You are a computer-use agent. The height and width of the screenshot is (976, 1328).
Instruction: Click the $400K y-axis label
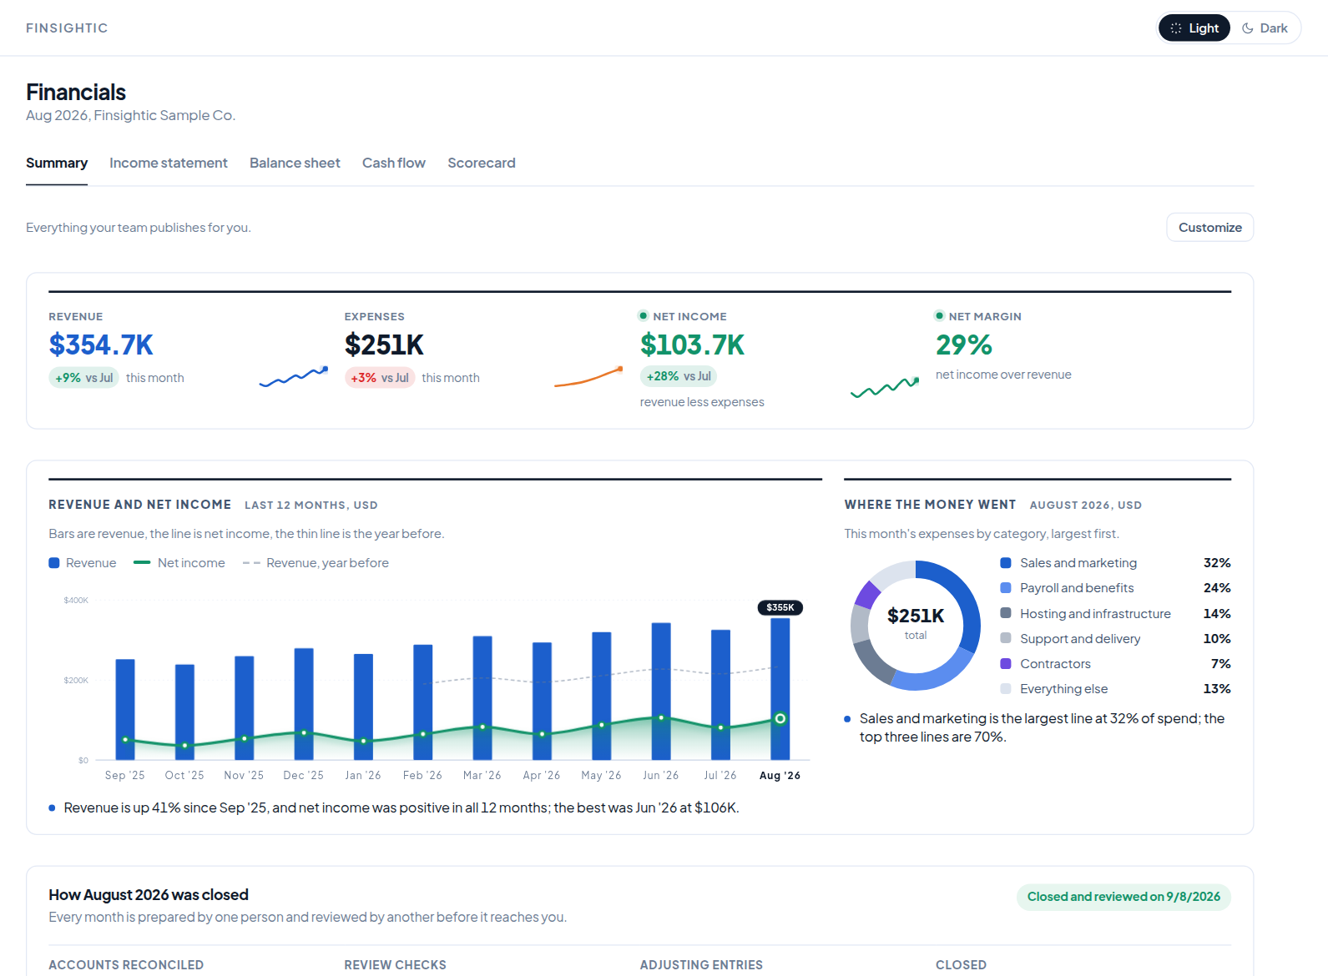coord(76,601)
